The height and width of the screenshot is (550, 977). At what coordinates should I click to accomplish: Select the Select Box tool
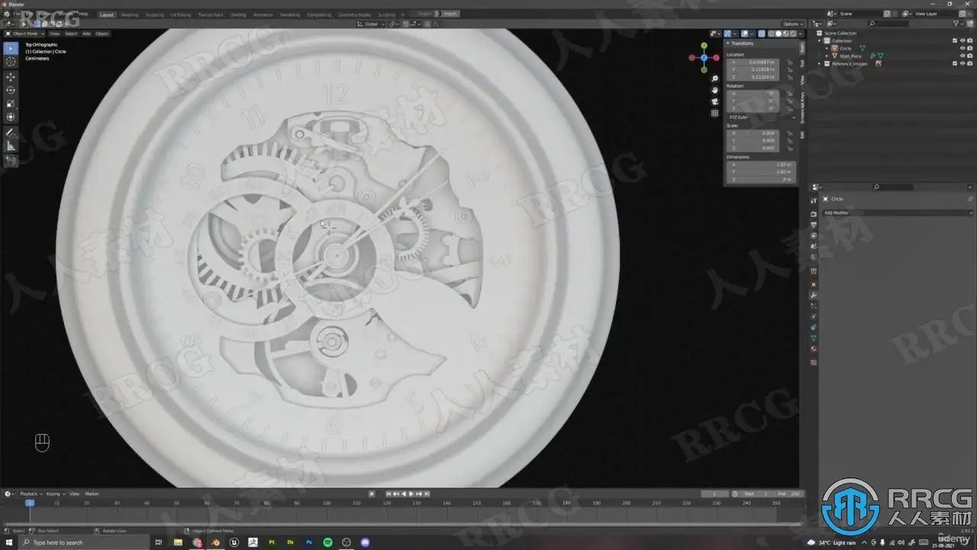point(11,48)
